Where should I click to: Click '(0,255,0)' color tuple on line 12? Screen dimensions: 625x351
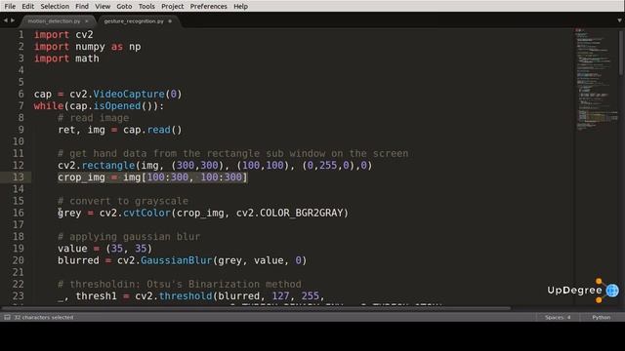point(328,165)
